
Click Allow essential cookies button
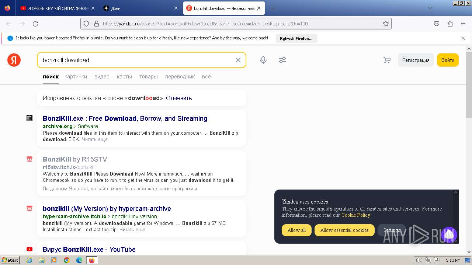[344, 230]
